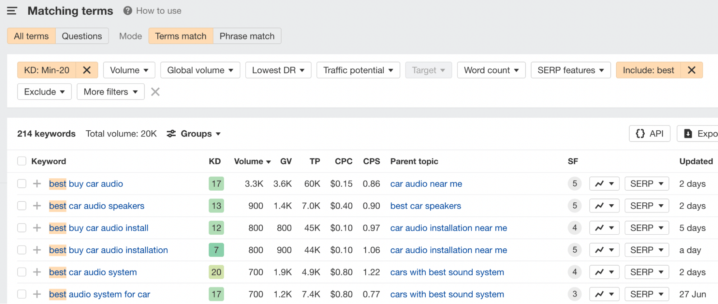Add best car audio system with plus
This screenshot has width=718, height=304.
pyautogui.click(x=37, y=272)
